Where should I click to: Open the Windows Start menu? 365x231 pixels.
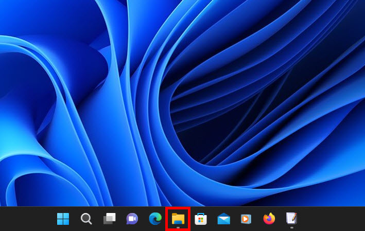63,219
